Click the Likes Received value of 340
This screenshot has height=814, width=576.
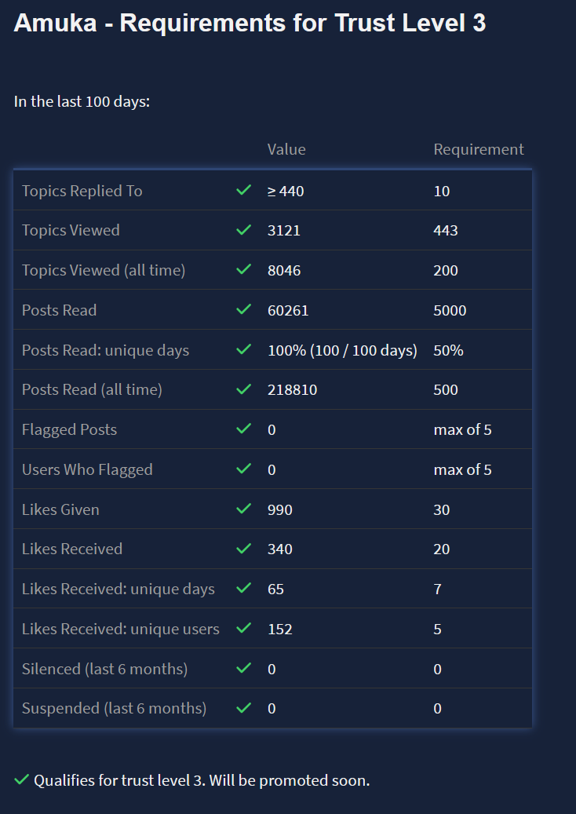(x=280, y=549)
